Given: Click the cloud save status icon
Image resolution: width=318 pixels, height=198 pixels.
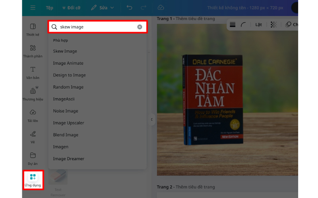Looking at the screenshot, I should pyautogui.click(x=161, y=8).
